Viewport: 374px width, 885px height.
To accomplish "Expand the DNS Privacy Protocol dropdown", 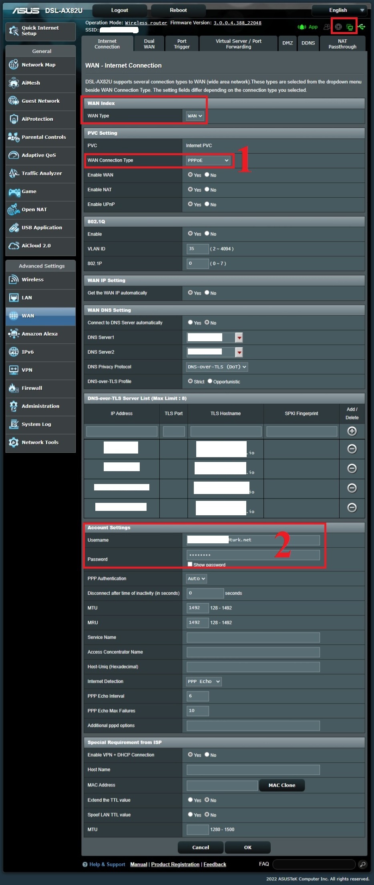I will click(x=217, y=367).
